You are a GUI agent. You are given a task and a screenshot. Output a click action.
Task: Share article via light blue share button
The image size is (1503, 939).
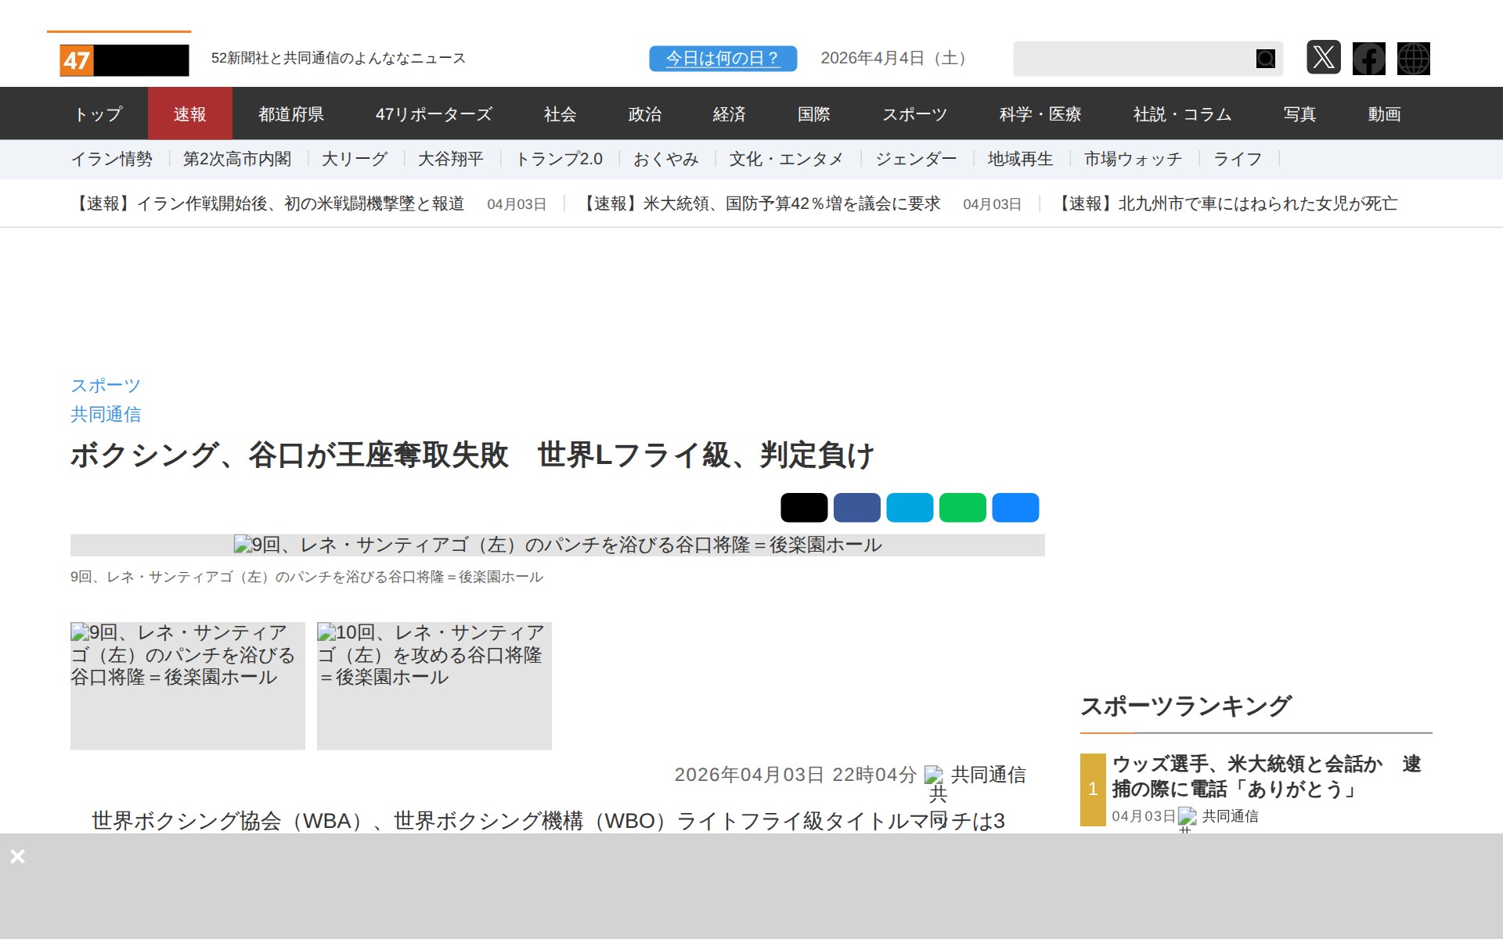[x=910, y=508]
